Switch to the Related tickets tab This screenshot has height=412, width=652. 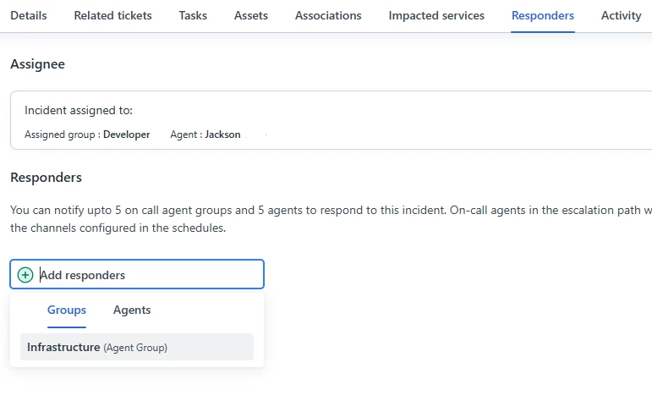112,15
